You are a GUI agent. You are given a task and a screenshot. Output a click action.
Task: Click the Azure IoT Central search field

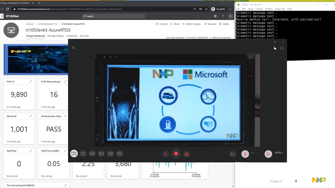coord(113,16)
